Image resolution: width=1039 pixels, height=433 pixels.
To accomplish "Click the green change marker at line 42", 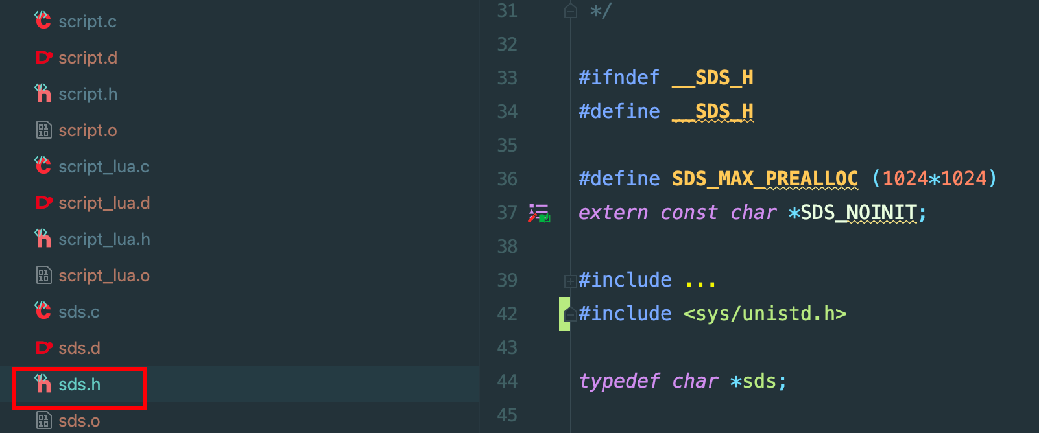I will click(563, 314).
